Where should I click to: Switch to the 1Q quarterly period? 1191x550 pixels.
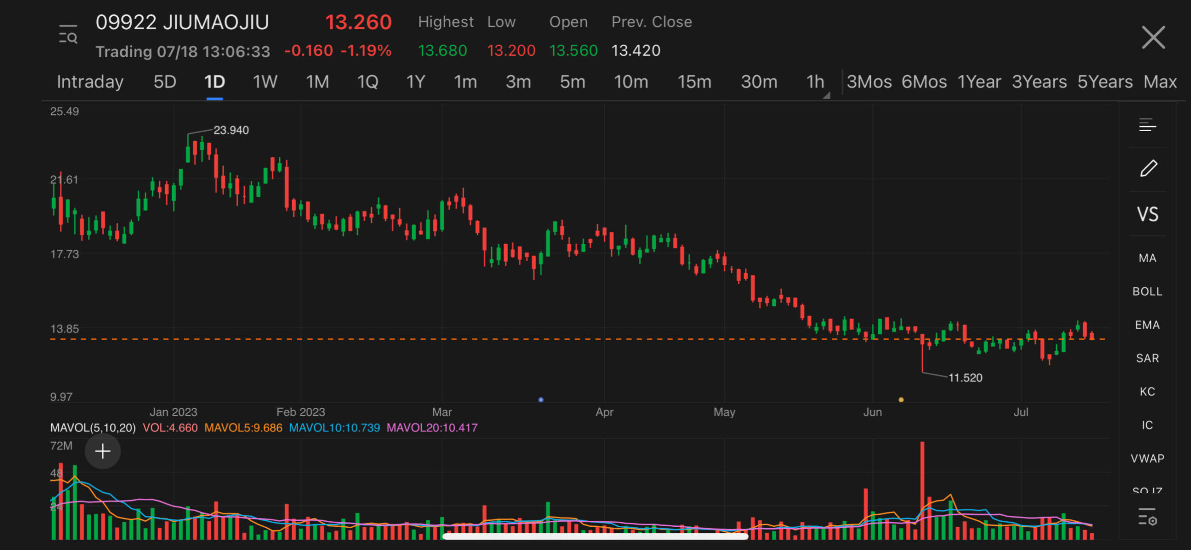coord(367,82)
